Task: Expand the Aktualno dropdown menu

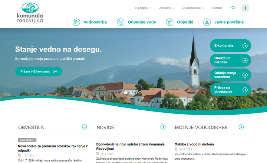Action: tap(167, 8)
